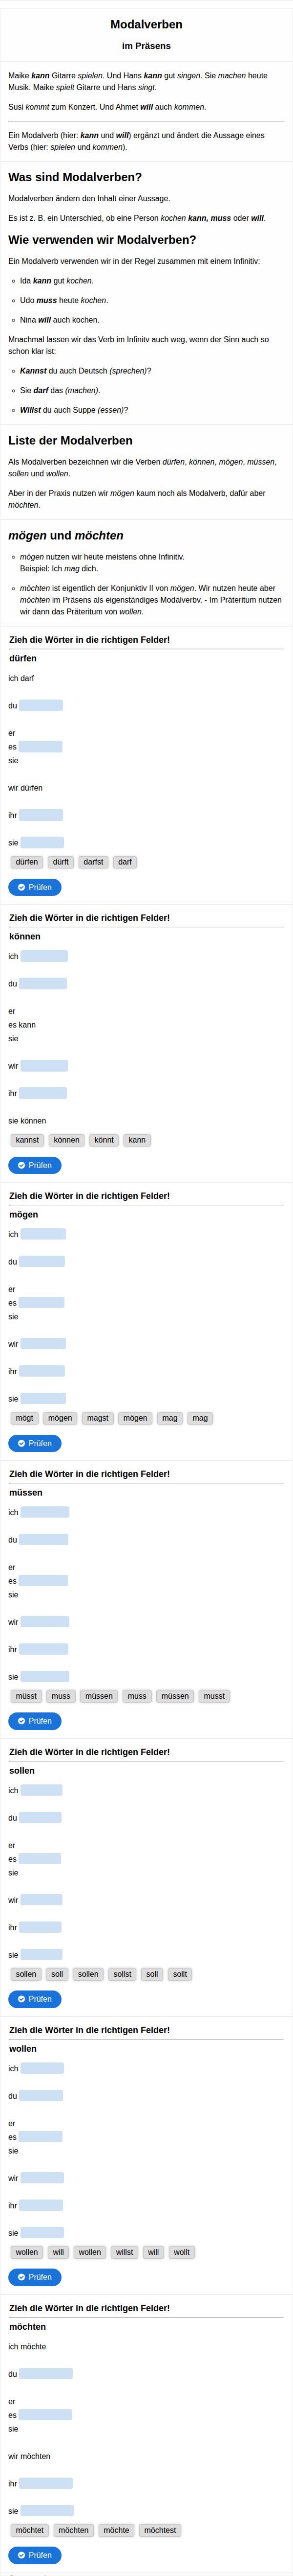The width and height of the screenshot is (293, 2576).
Task: Click the Prüfen check icon in mögen exercise
Action: (x=21, y=1443)
